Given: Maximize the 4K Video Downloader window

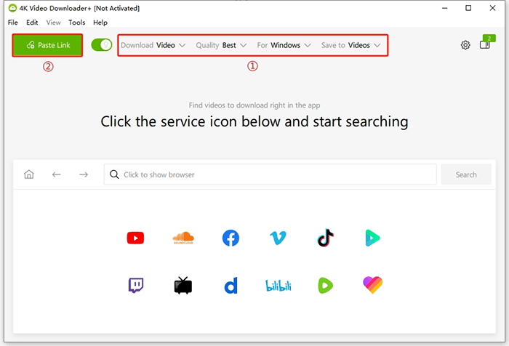Looking at the screenshot, I should [x=468, y=8].
